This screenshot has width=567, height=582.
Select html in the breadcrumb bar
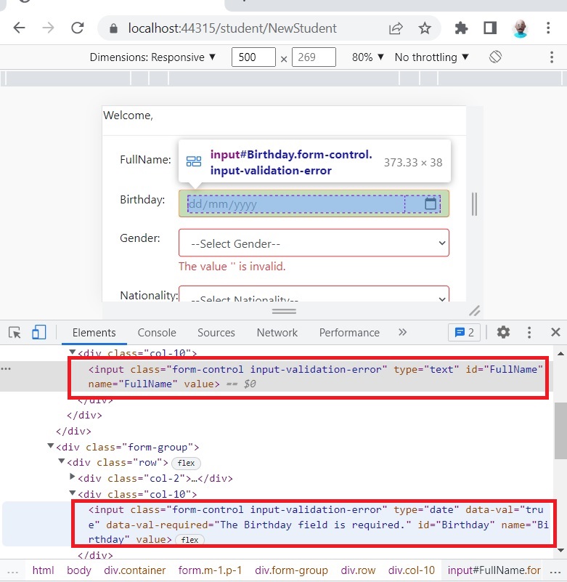(x=43, y=570)
